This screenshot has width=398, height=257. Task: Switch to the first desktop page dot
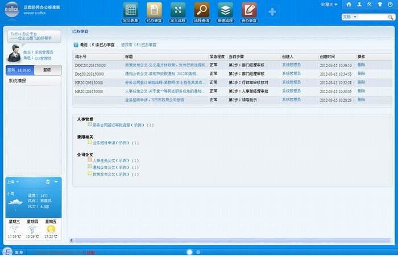point(189,252)
